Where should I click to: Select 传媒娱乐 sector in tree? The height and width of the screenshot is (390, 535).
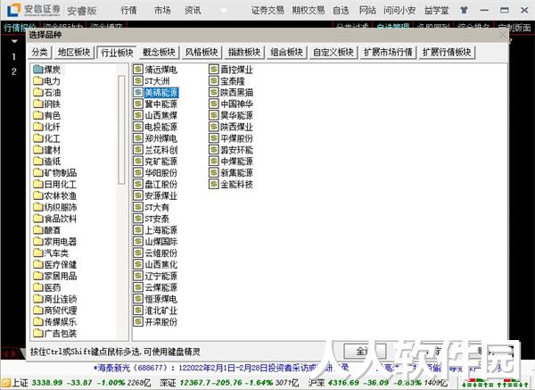coord(55,322)
